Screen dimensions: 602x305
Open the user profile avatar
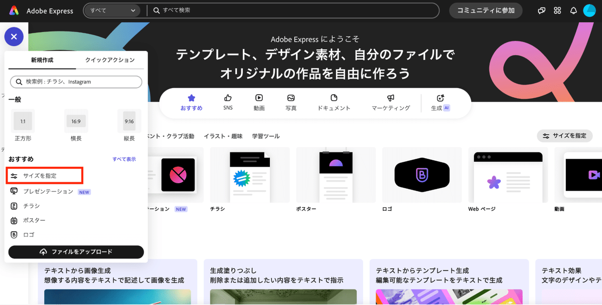[x=589, y=11]
